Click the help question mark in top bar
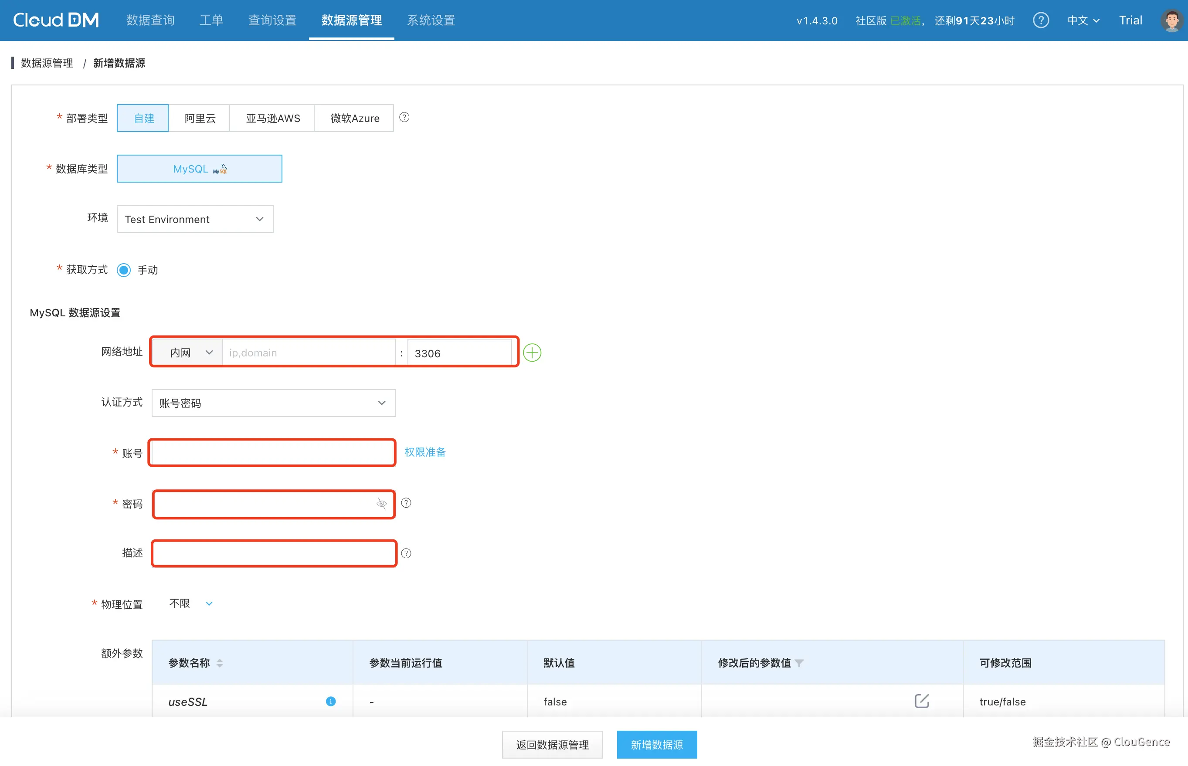The width and height of the screenshot is (1188, 766). coord(1041,20)
